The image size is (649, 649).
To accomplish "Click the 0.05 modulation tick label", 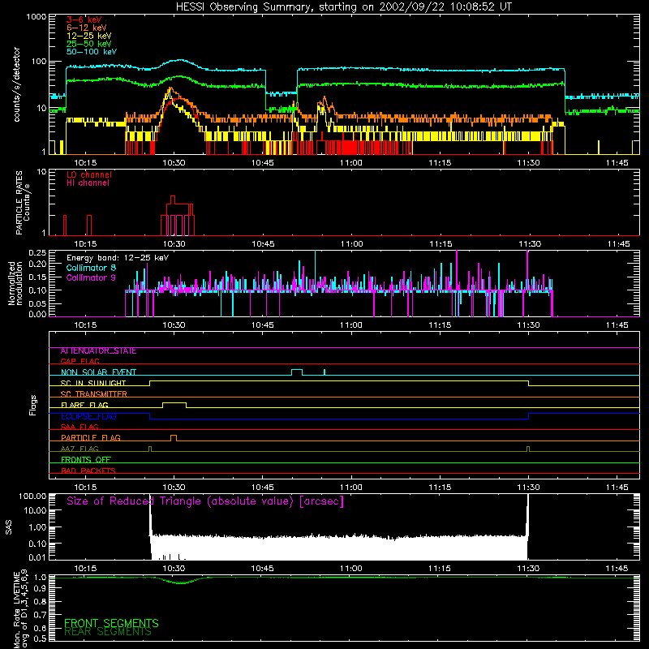I will (37, 303).
